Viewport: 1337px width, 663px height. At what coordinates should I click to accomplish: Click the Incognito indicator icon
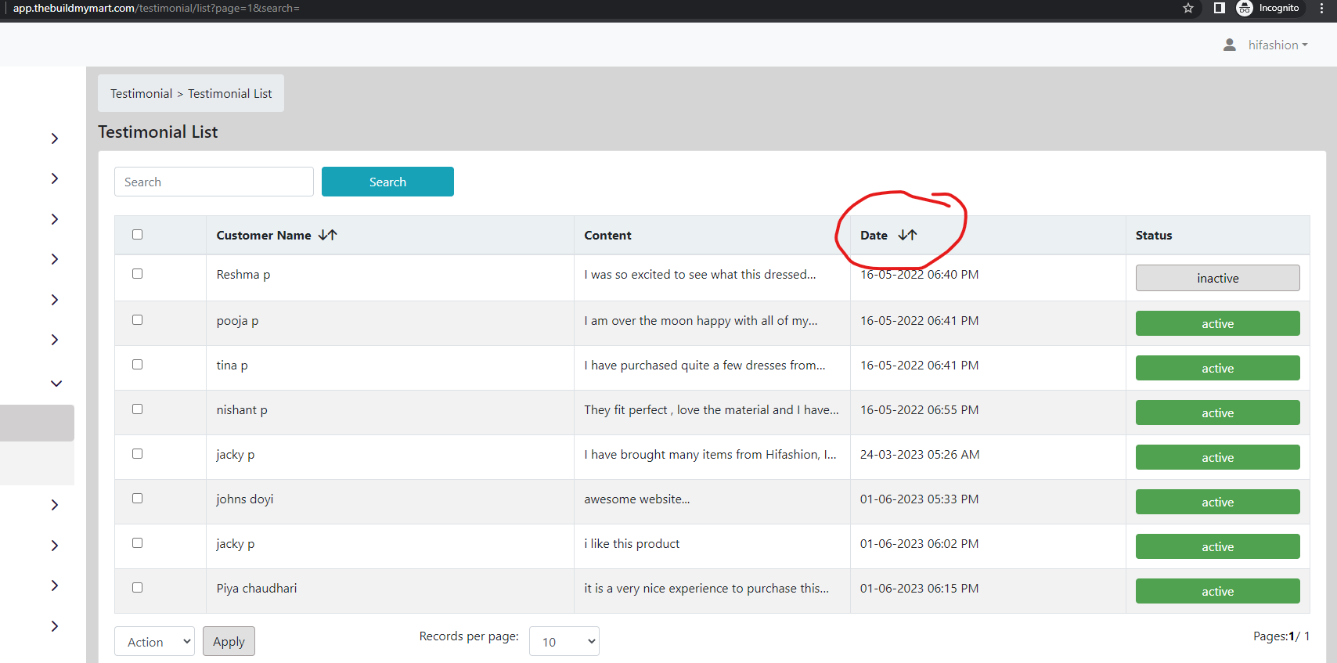[1245, 8]
